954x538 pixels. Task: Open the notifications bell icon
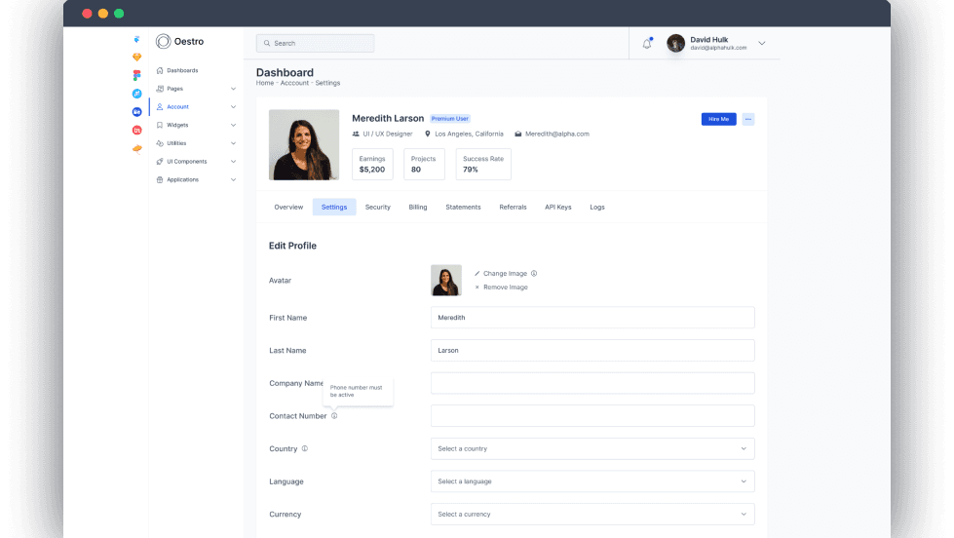(647, 43)
